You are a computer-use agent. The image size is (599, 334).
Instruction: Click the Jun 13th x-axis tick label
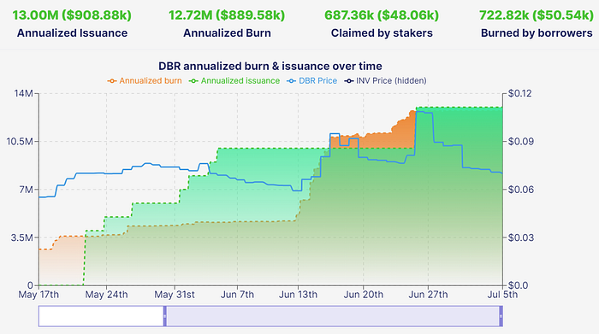point(298,295)
